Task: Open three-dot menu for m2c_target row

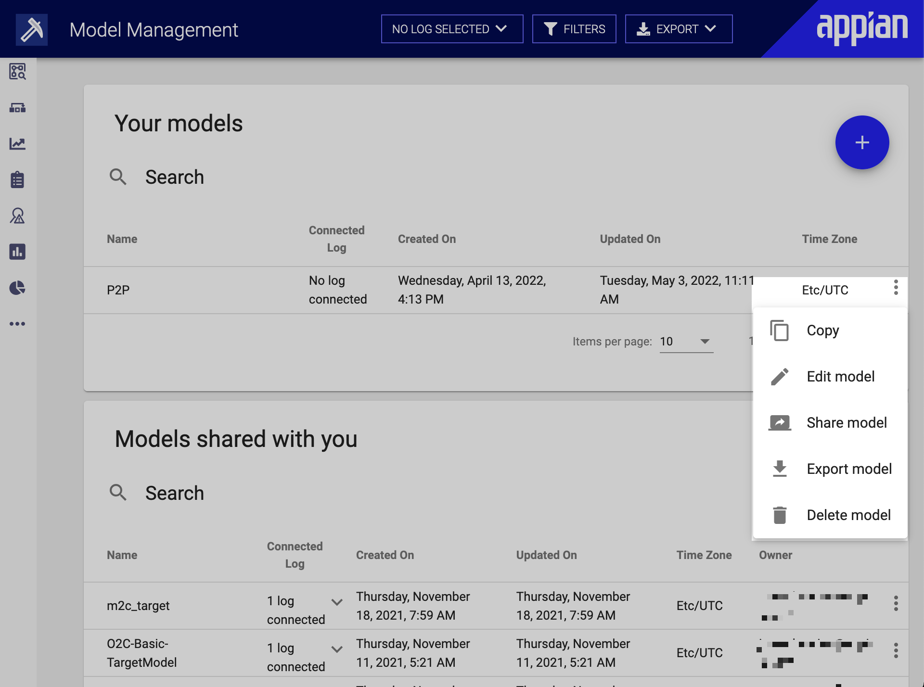Action: 896,603
